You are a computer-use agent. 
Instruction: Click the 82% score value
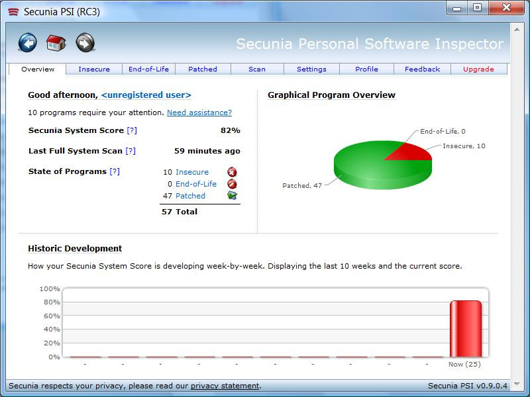tap(230, 130)
